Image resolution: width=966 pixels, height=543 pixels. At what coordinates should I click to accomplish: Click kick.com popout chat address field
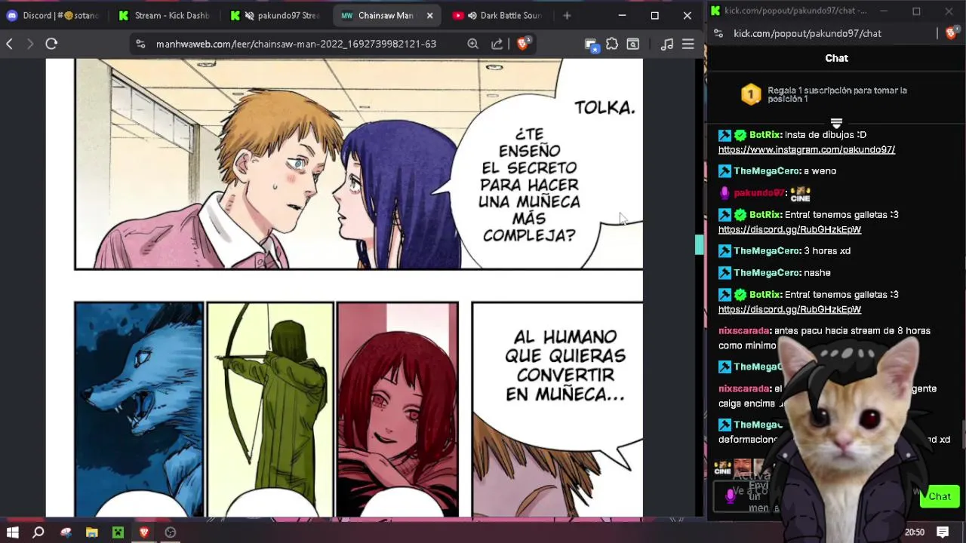(808, 33)
